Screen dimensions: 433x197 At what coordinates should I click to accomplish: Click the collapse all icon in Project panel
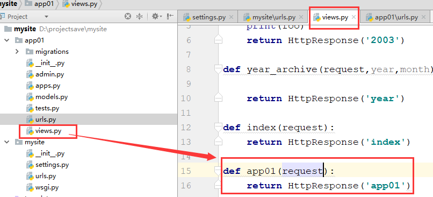point(140,17)
